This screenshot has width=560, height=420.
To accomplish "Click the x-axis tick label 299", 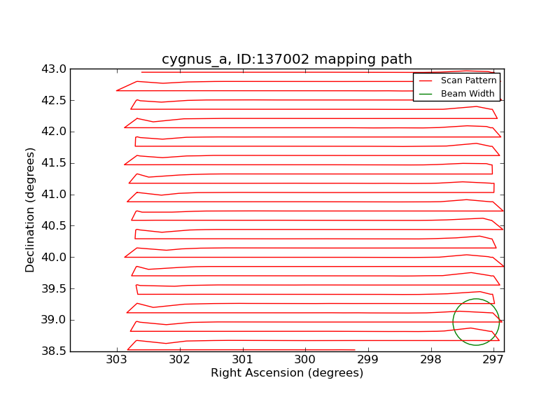I will (368, 359).
